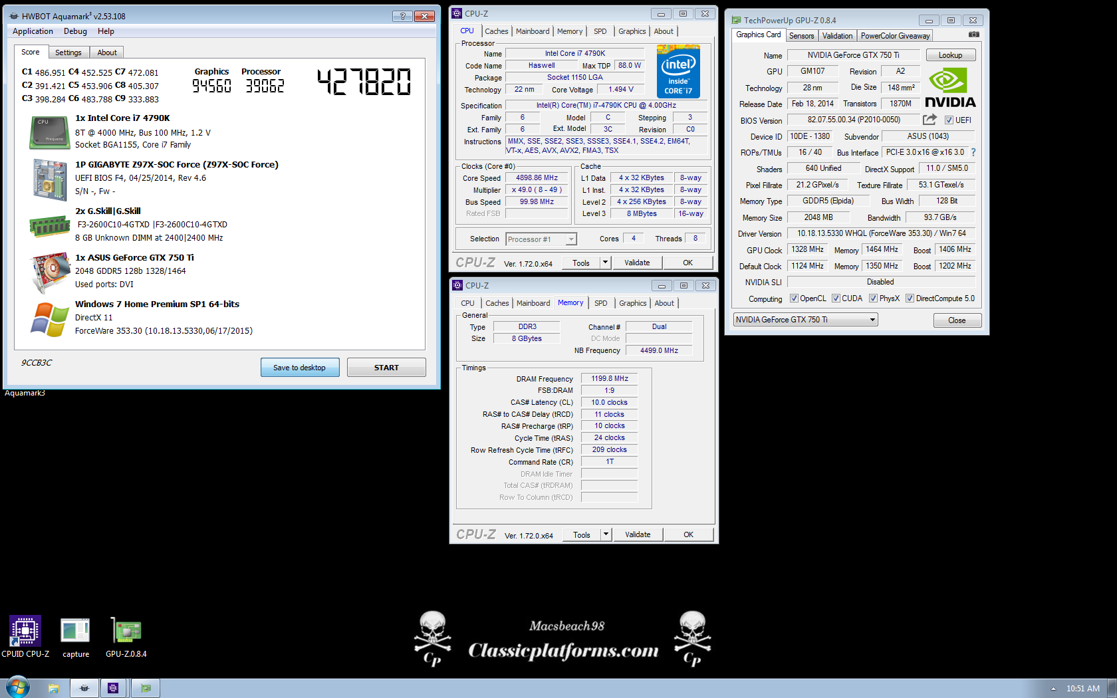
Task: Click the DRAM Frequency 1199.8 MHz value
Action: (610, 378)
